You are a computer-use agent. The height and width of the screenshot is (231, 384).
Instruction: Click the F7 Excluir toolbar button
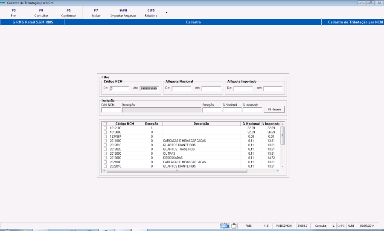point(96,13)
